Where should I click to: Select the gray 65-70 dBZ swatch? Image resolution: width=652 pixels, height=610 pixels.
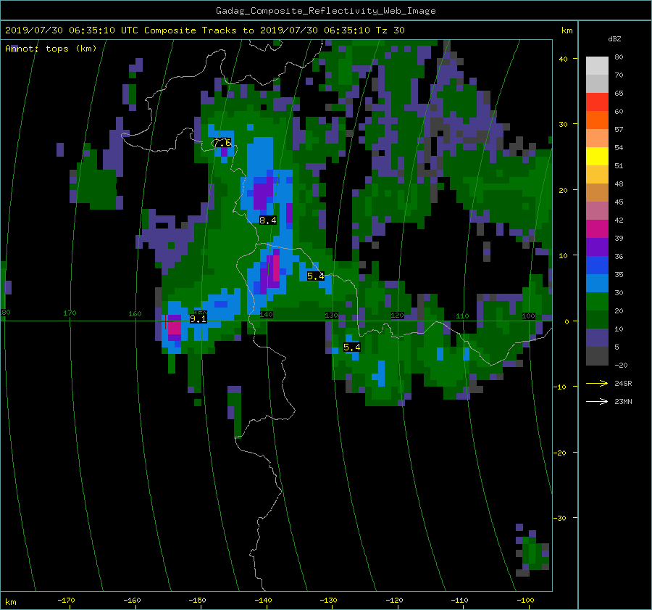[x=597, y=83]
